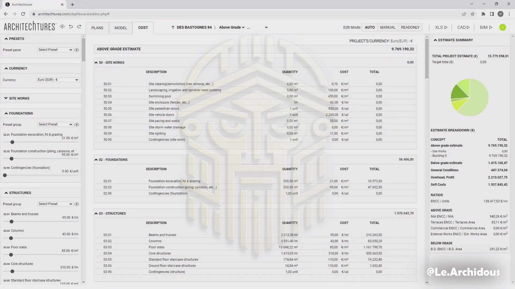Switch edit mode to AUTO
Viewport: 515px width, 289px height.
(370, 27)
